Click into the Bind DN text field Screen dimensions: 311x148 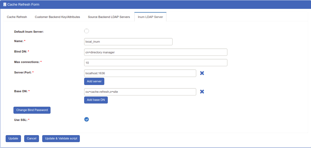point(156,52)
